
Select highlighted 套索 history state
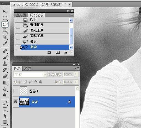(45, 47)
